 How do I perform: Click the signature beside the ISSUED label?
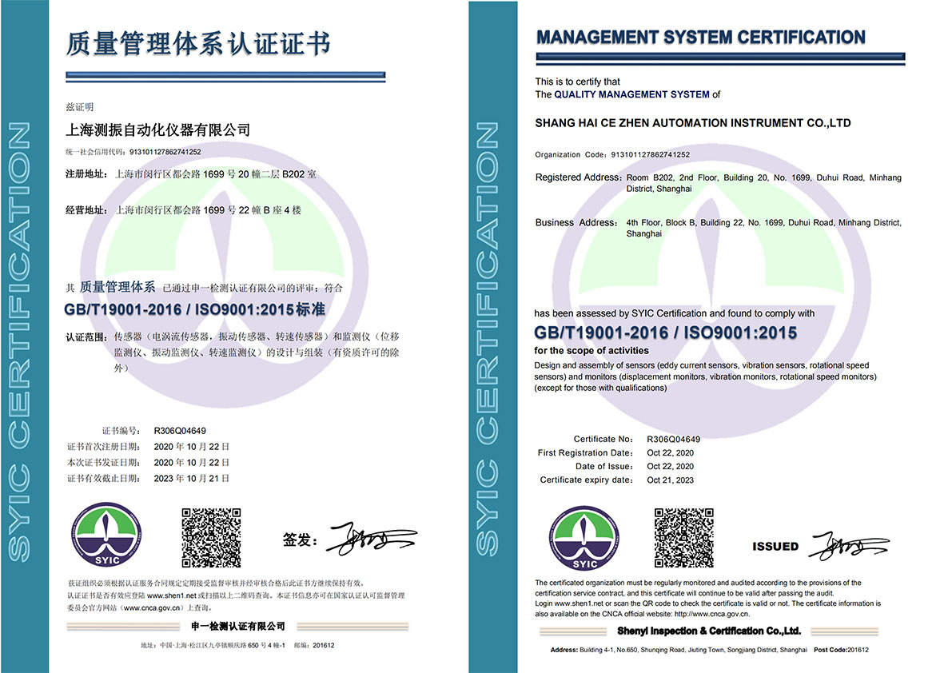(847, 547)
